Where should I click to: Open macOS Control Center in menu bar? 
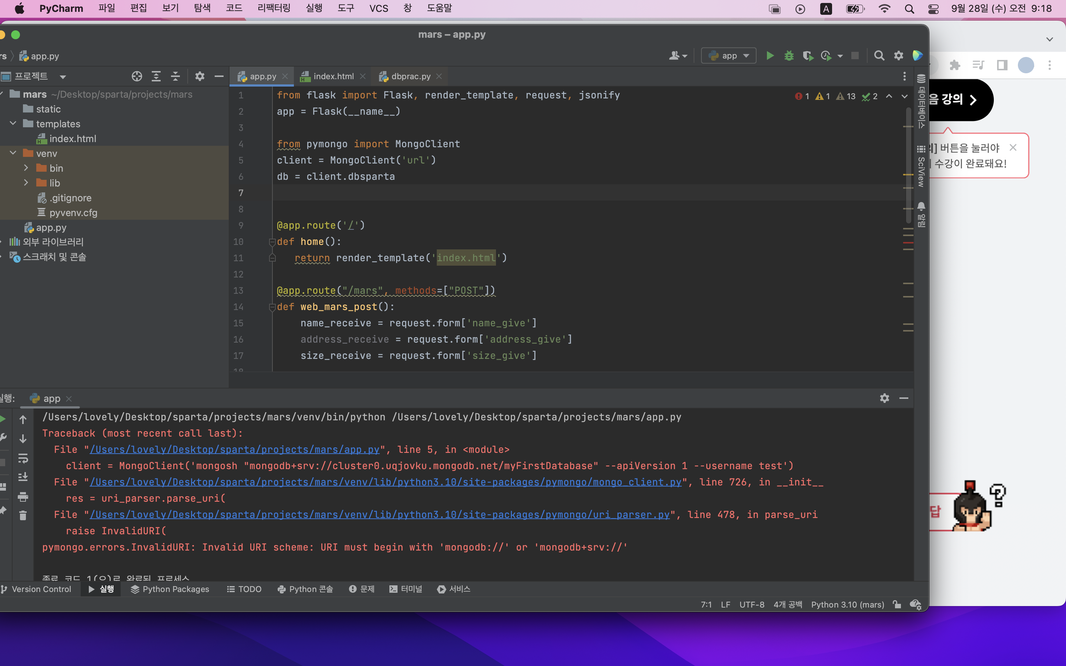(933, 9)
